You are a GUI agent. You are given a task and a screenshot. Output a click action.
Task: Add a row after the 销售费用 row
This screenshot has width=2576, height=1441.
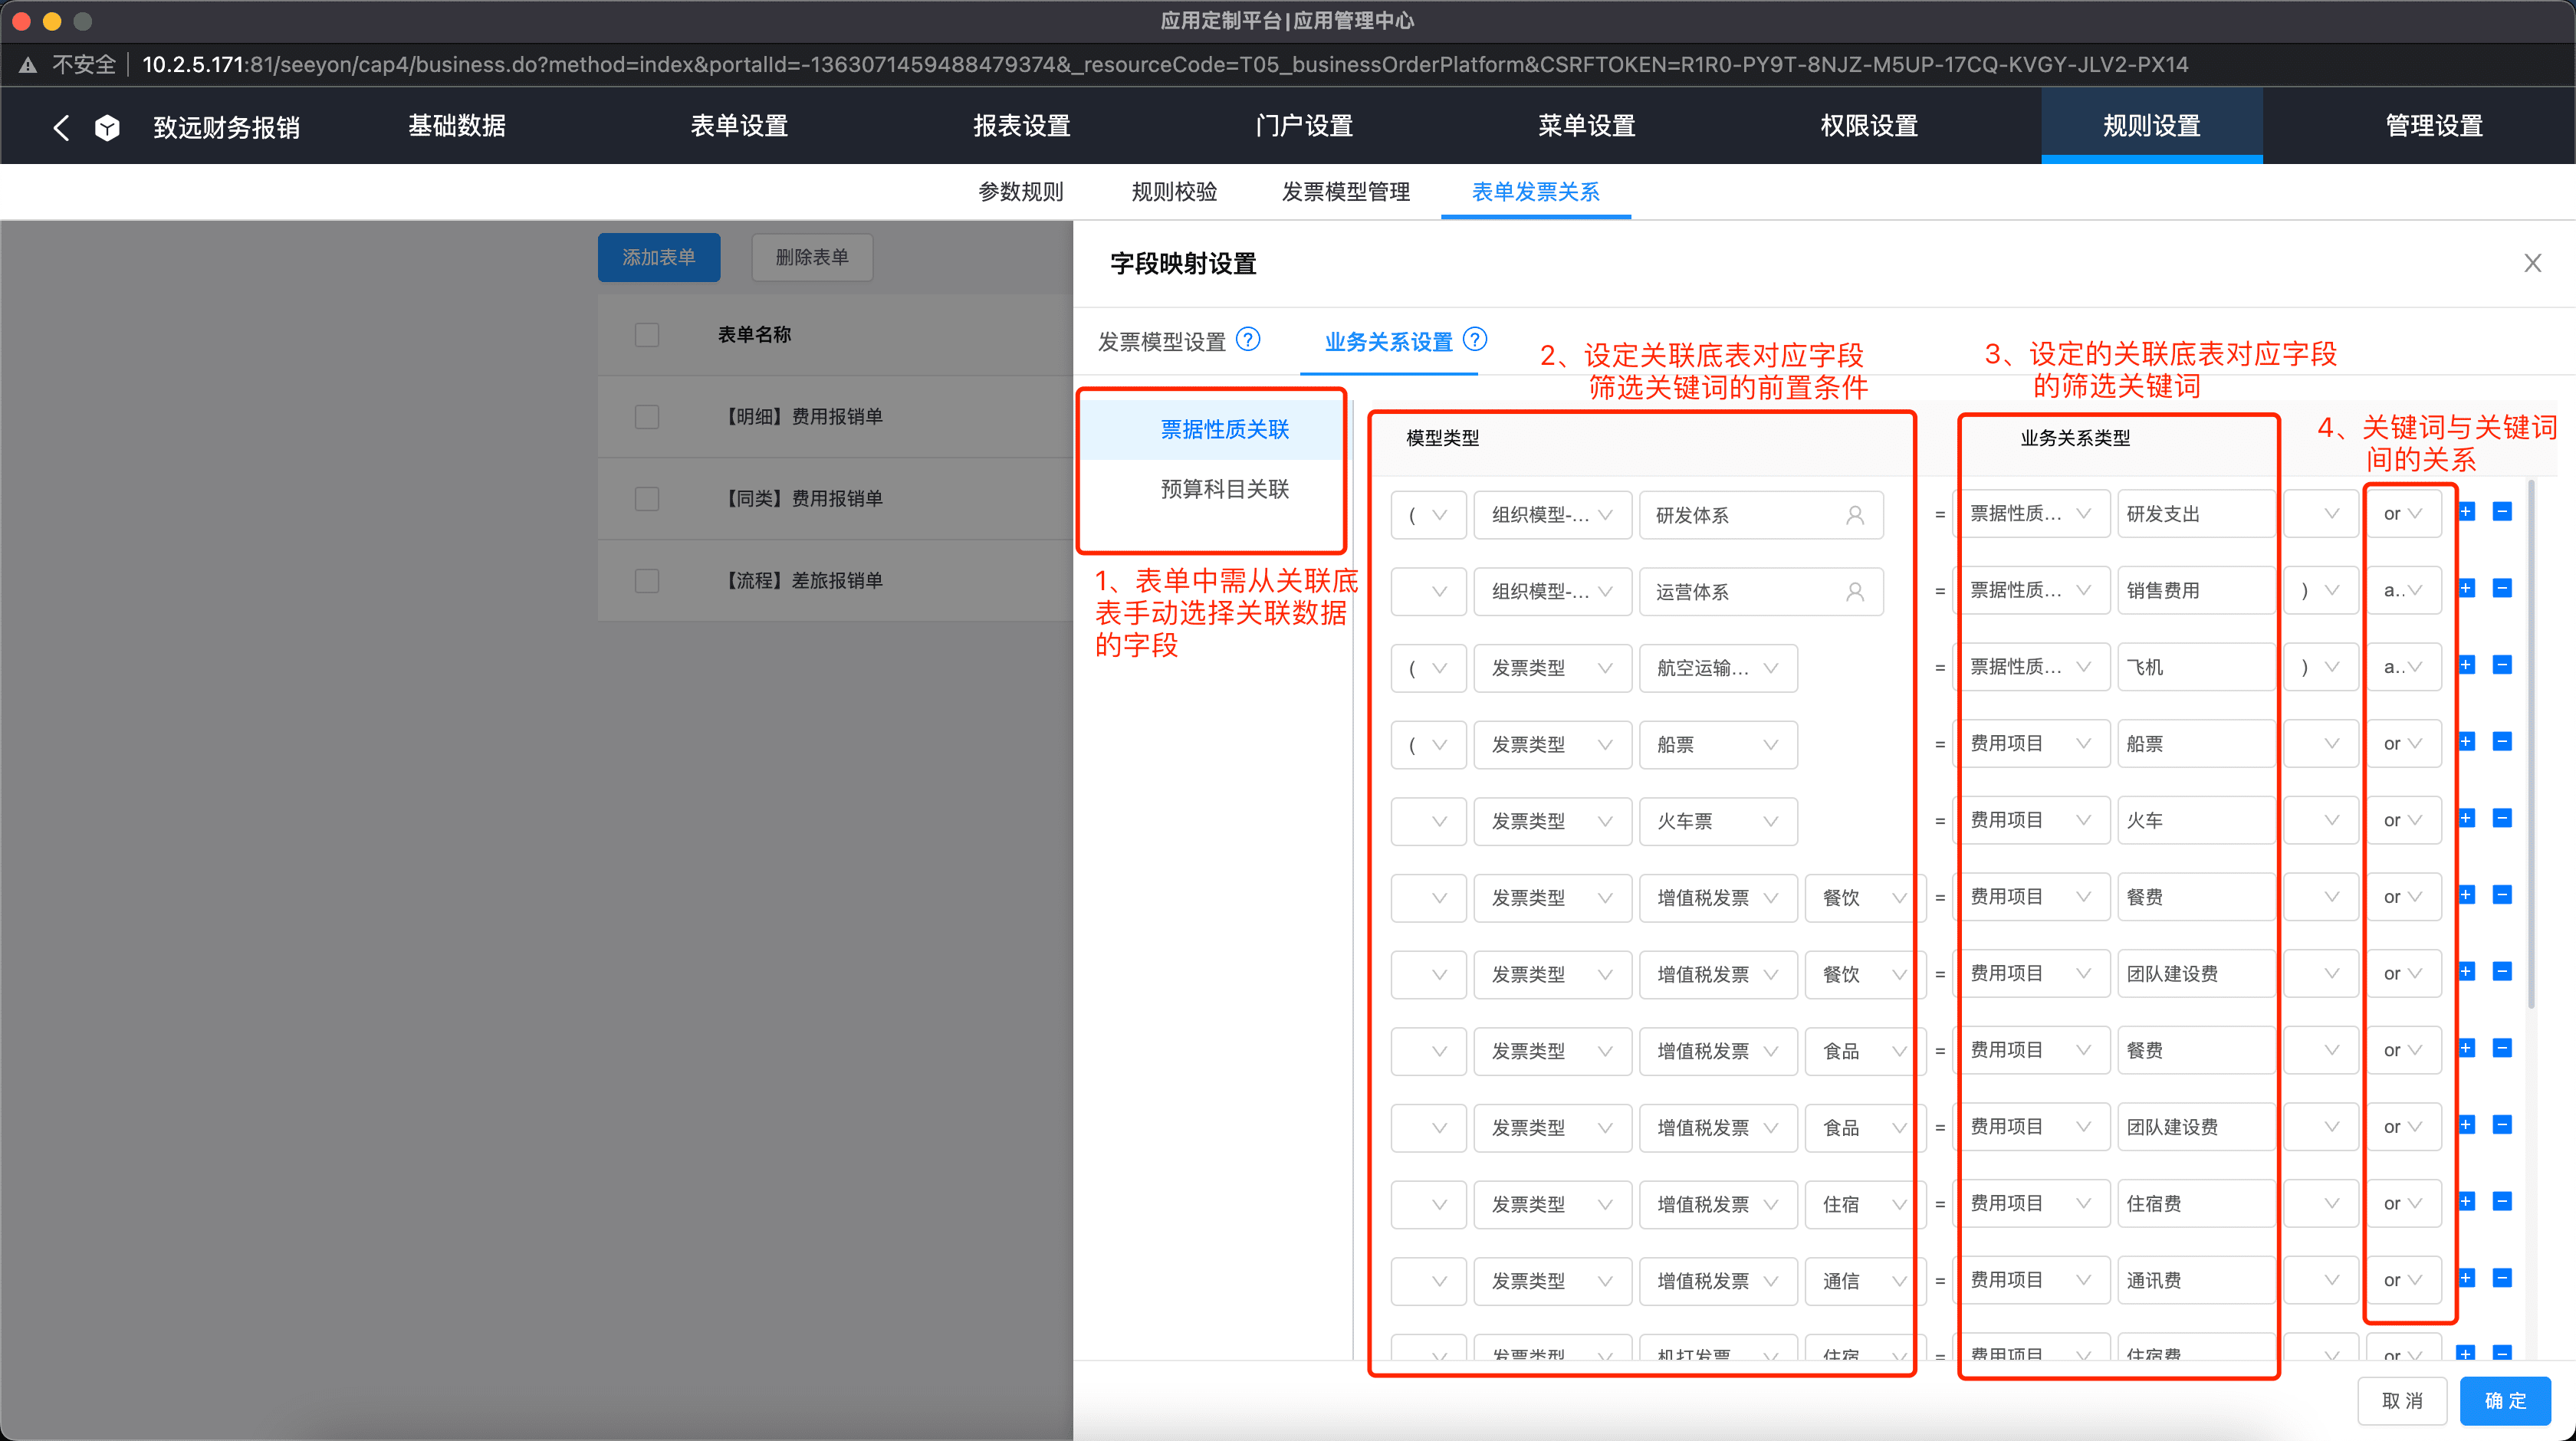pos(2466,588)
